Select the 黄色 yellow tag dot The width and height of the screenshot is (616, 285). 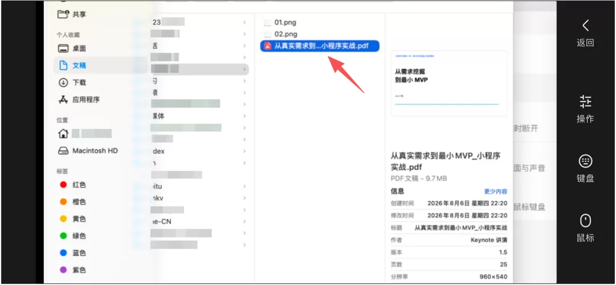point(63,219)
